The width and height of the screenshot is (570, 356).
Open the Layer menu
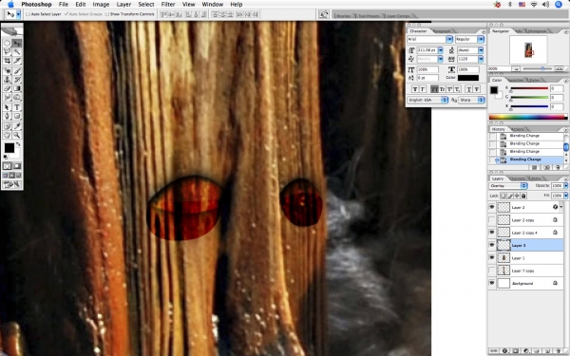123,5
